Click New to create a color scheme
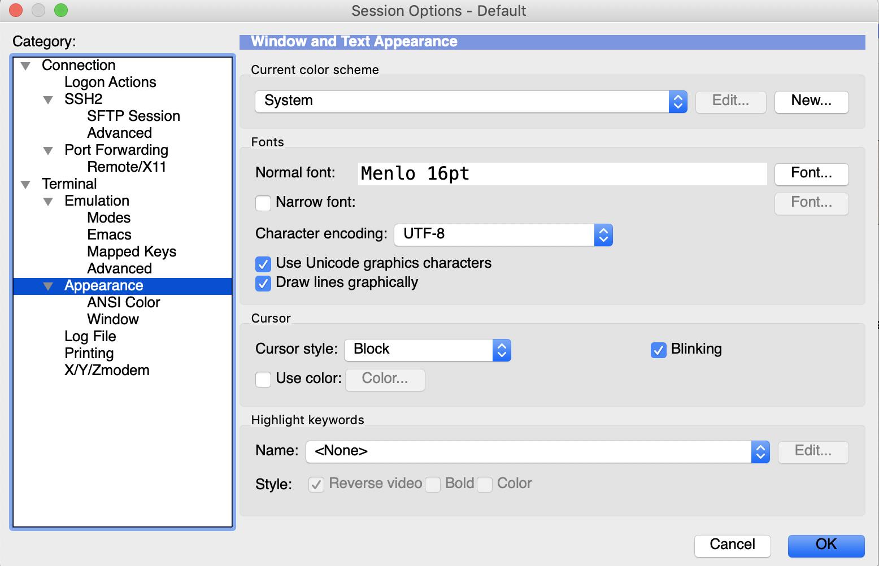 [x=811, y=102]
